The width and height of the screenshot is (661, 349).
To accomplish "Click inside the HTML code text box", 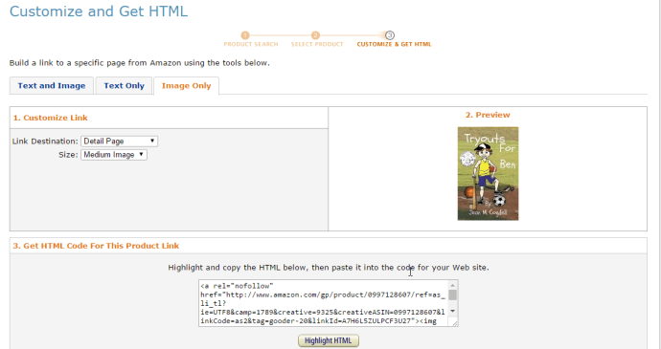I will (323, 303).
